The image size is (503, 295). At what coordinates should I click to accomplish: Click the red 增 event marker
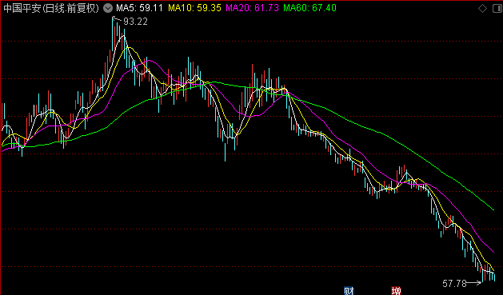coord(397,291)
